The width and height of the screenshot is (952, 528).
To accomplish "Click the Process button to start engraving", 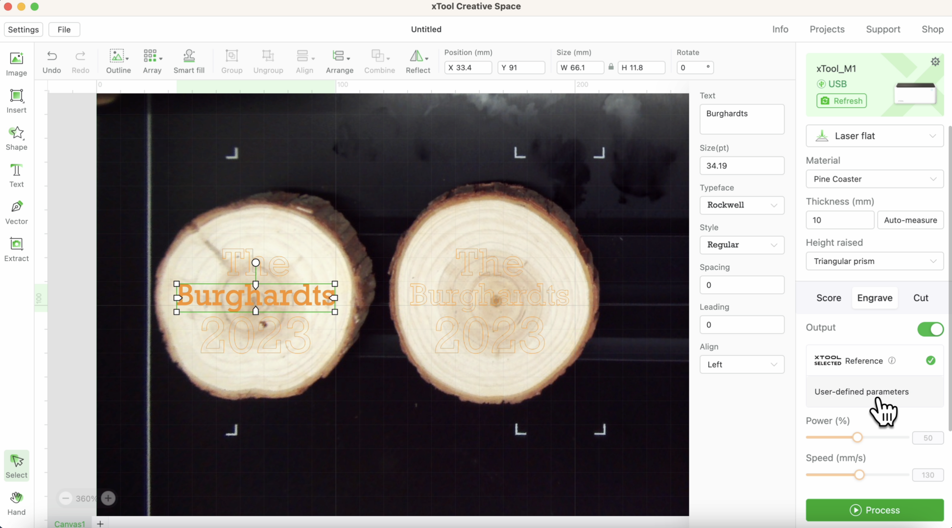I will 874,510.
